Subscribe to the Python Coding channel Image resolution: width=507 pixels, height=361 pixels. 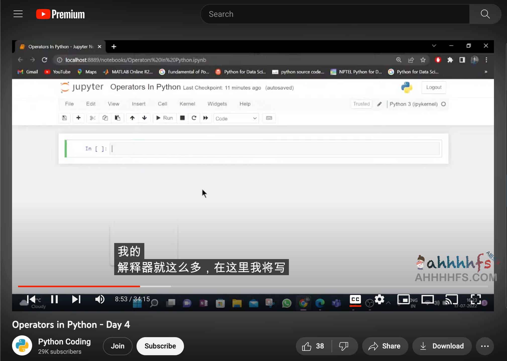click(160, 346)
